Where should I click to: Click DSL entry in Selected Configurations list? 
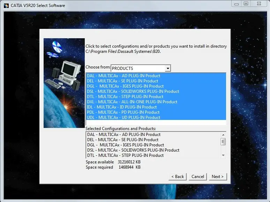tap(153, 150)
